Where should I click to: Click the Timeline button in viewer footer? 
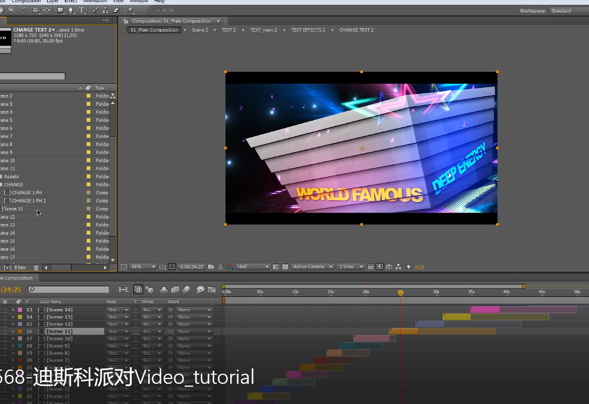coord(389,267)
